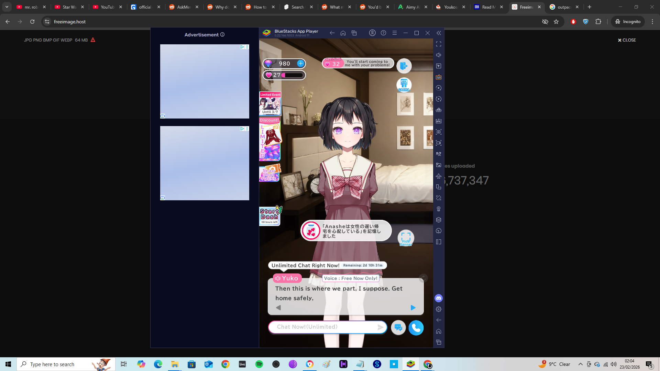Open the BlueStacks hamburger menu

(395, 33)
